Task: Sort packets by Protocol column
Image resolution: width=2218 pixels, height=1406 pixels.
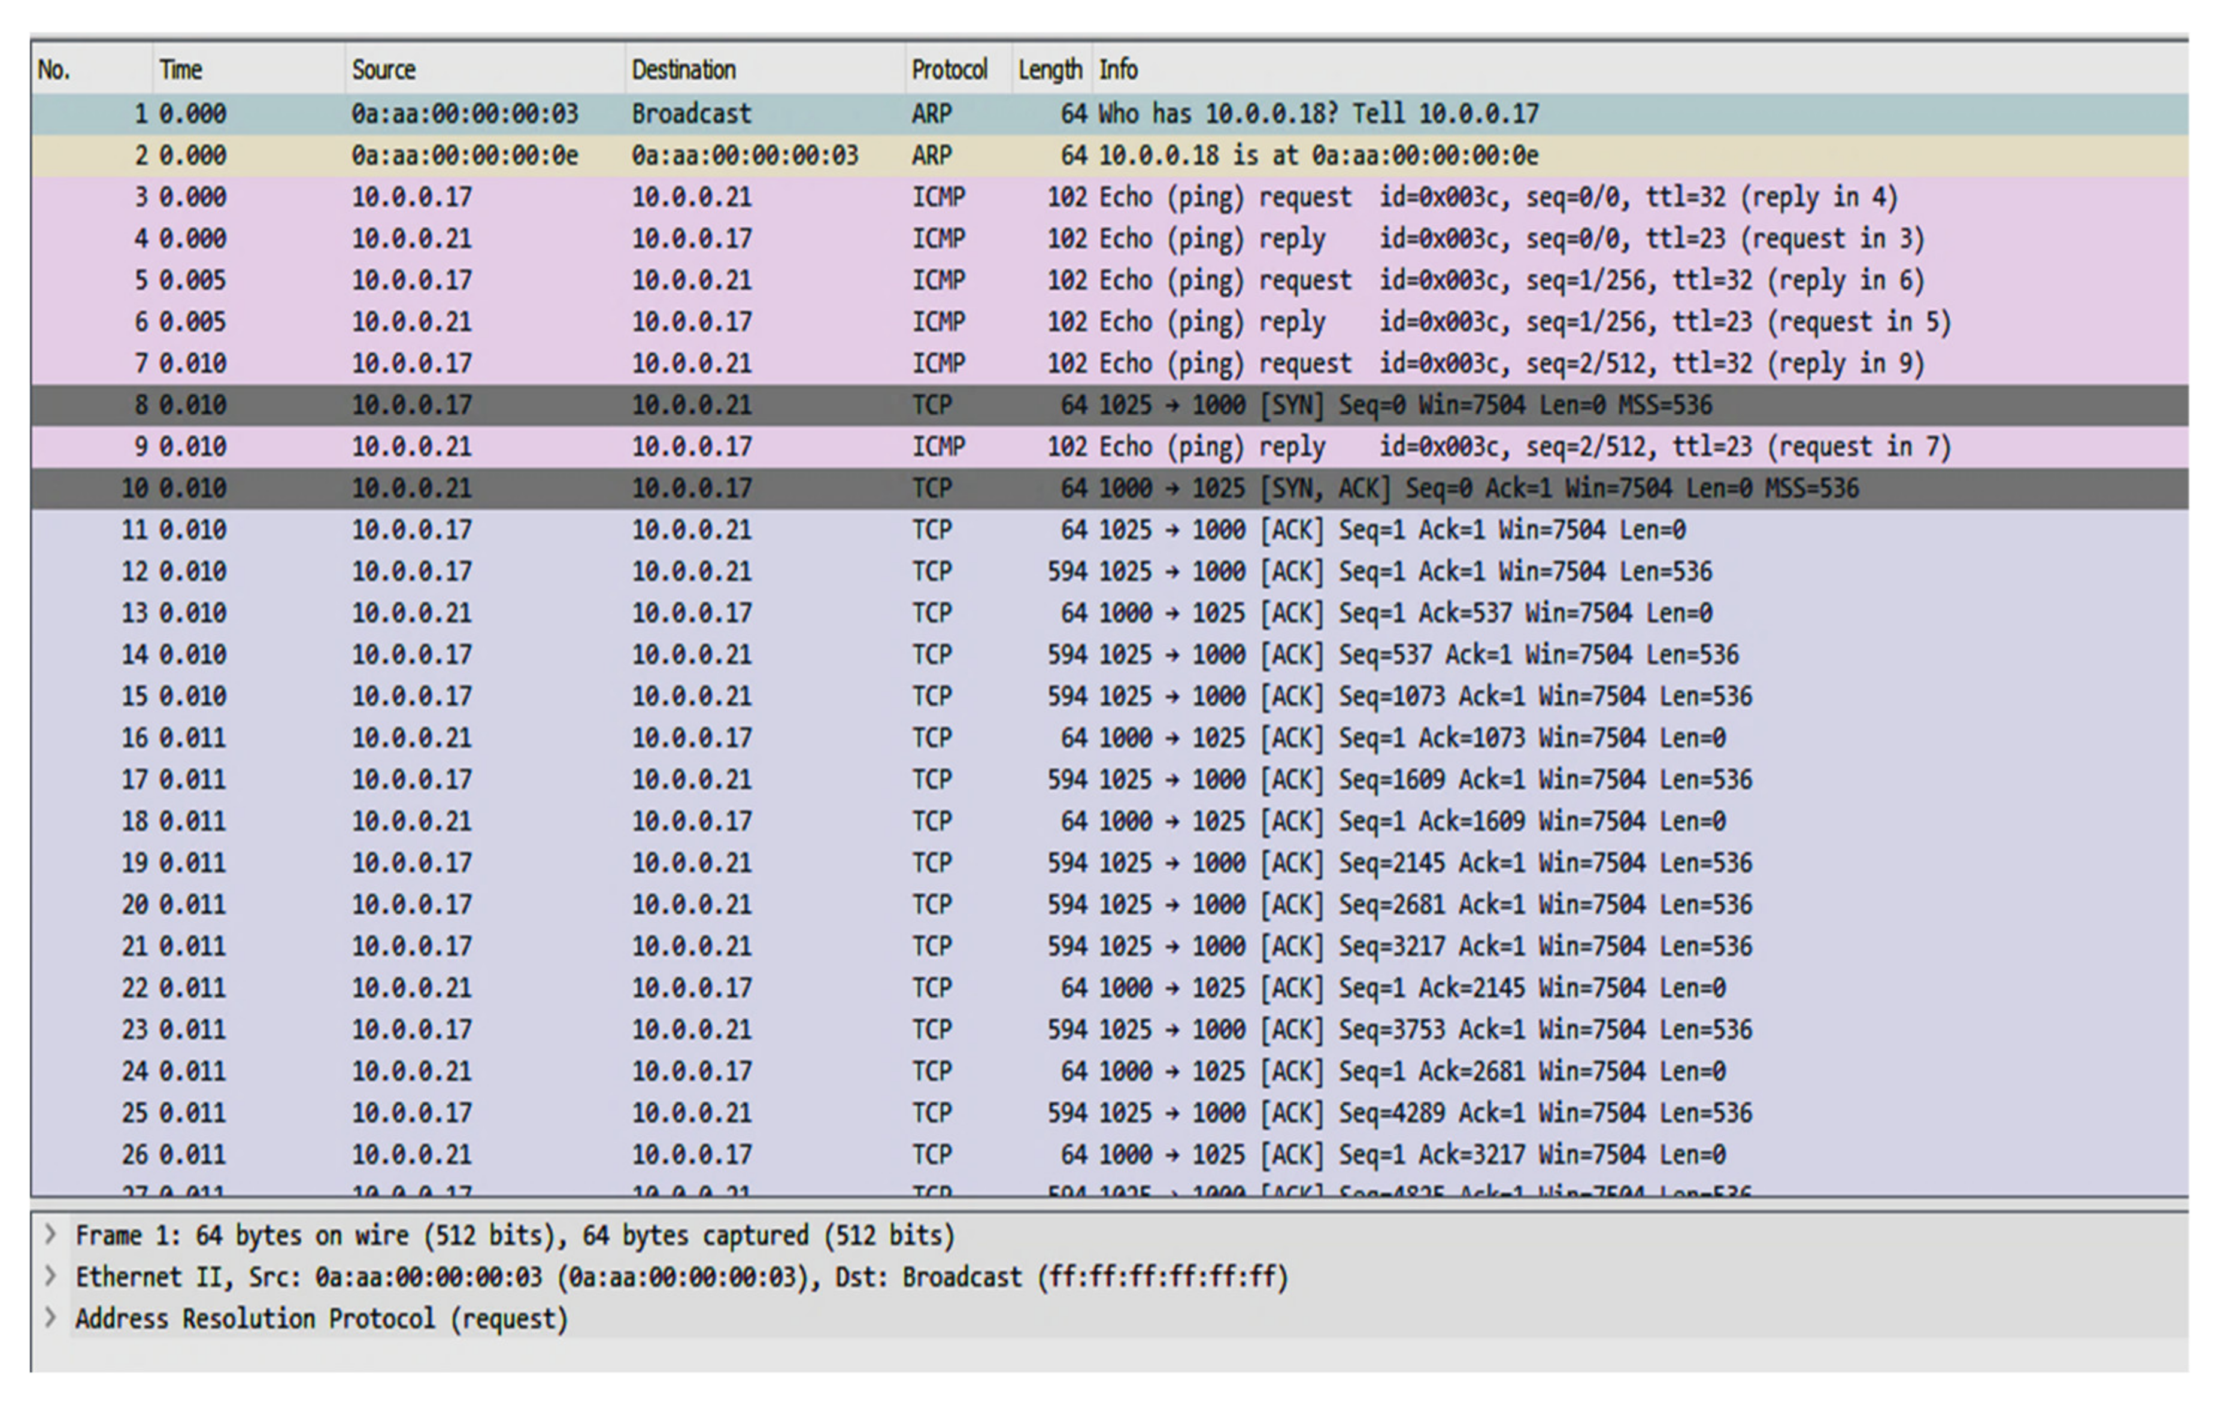Action: [x=949, y=70]
